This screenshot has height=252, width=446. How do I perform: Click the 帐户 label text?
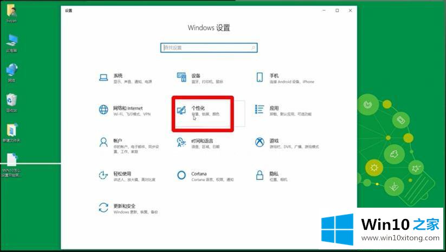[118, 141]
